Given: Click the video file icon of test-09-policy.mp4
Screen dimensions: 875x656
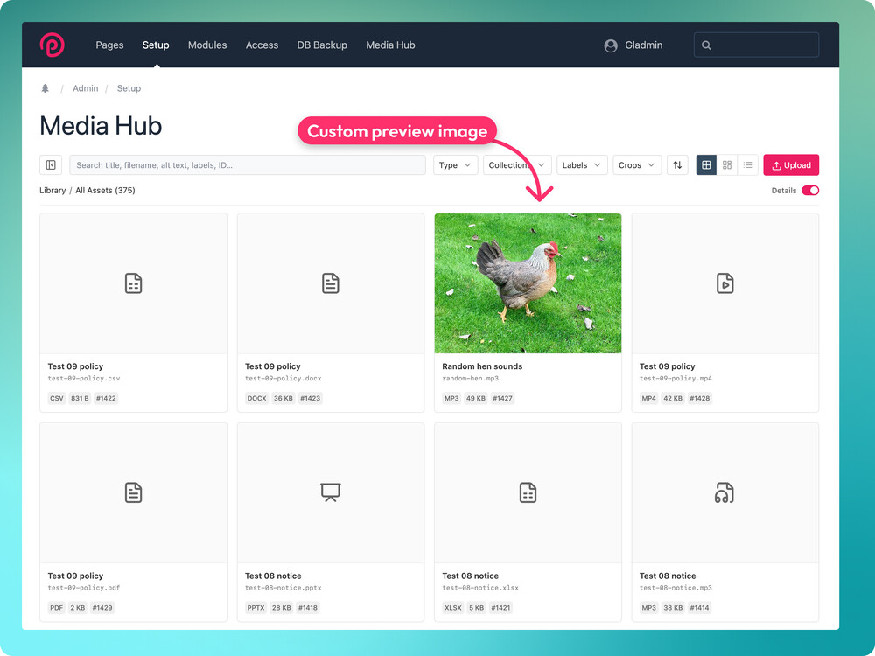Looking at the screenshot, I should (x=724, y=283).
